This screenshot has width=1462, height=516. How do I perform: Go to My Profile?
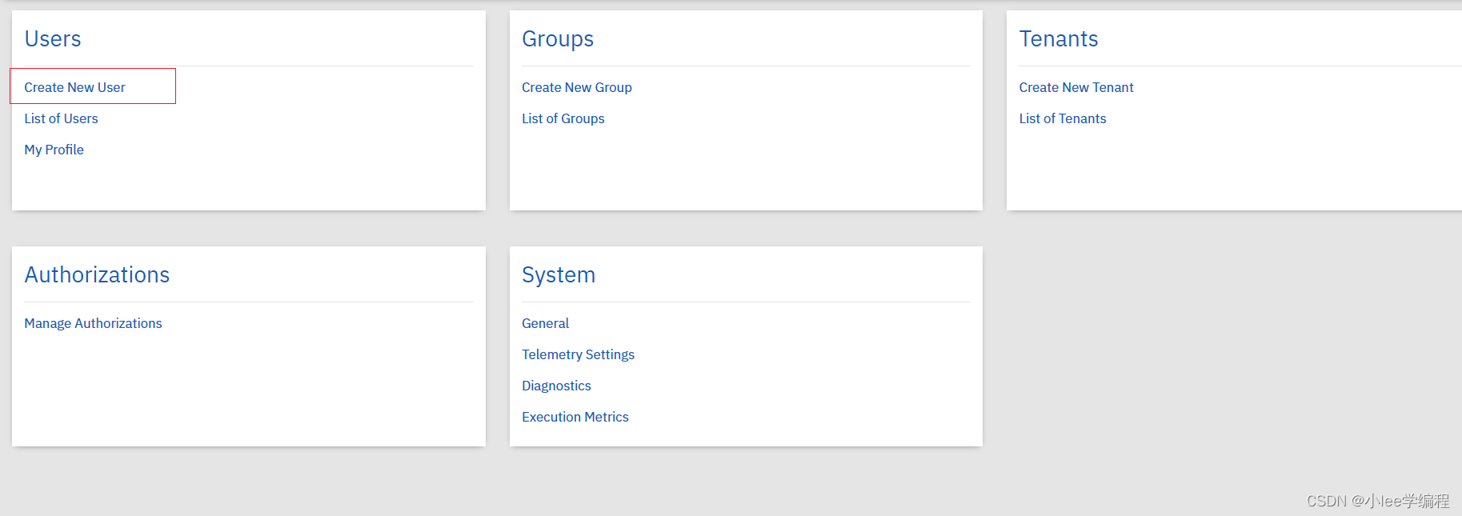click(54, 150)
